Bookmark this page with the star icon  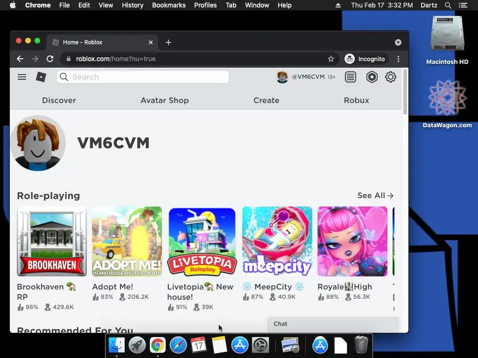[331, 59]
